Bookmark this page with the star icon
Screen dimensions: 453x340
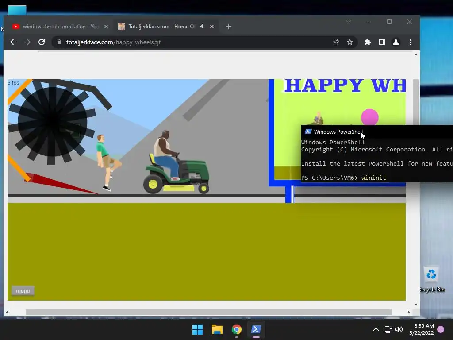tap(350, 42)
